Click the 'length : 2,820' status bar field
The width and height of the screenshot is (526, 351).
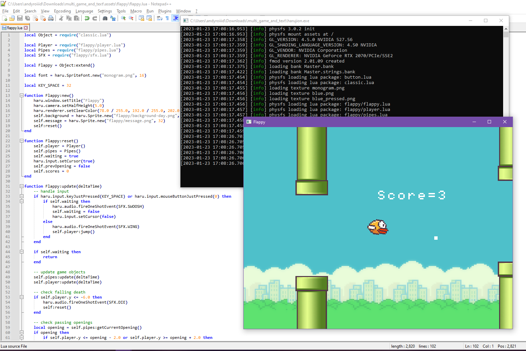pyautogui.click(x=403, y=346)
